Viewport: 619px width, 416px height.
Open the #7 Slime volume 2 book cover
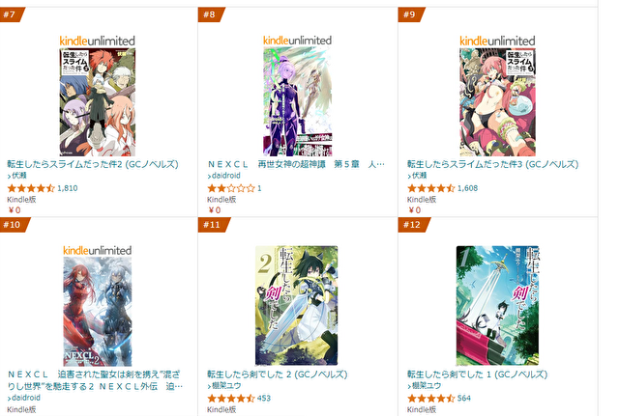click(97, 102)
